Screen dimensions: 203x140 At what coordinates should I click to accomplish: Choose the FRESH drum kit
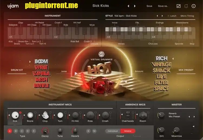click(42, 80)
